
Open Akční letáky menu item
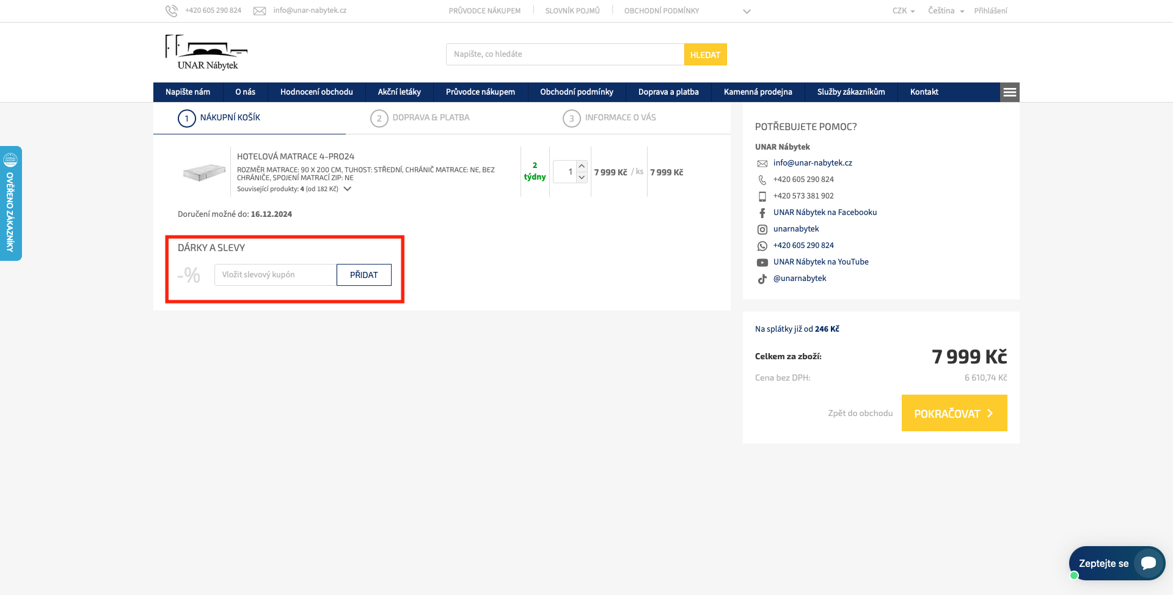(399, 92)
